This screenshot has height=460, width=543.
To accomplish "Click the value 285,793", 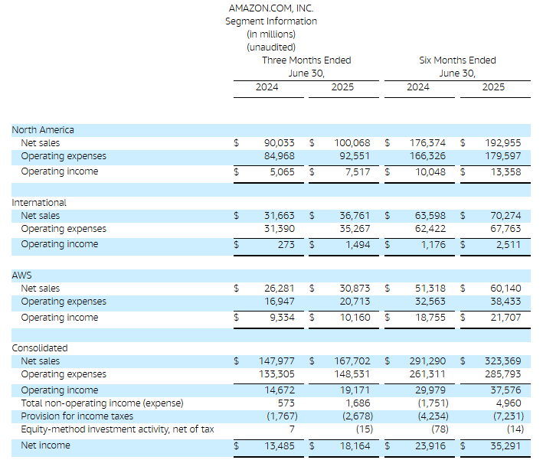I will (x=503, y=374).
